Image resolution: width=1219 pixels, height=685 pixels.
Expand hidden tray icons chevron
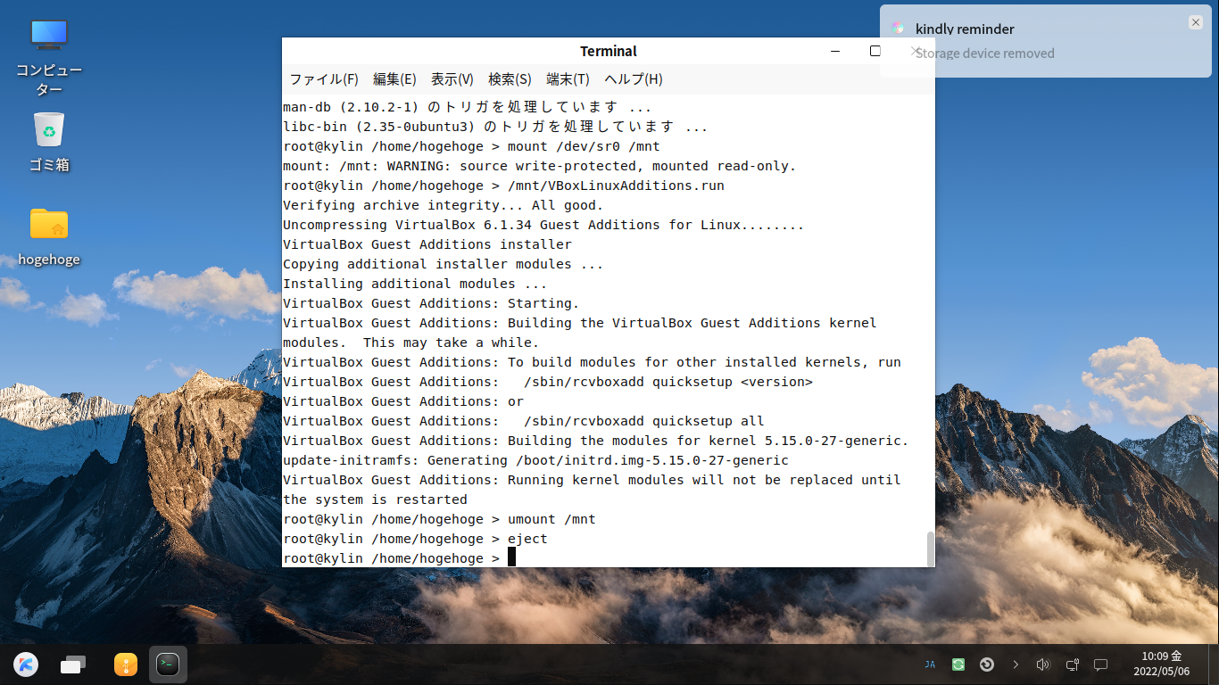[x=1016, y=664]
